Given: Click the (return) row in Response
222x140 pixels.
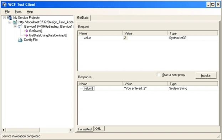Looking at the screenshot, I should tap(88, 89).
